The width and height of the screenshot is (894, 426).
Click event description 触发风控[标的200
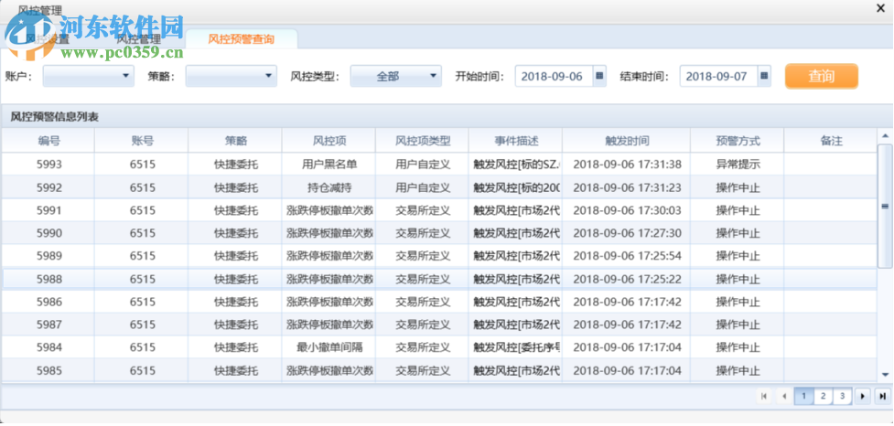tap(517, 187)
